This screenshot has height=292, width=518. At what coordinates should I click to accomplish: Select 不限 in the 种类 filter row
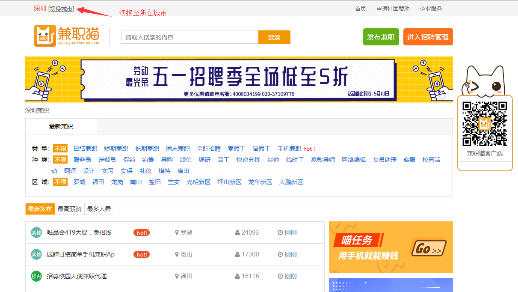(x=60, y=160)
